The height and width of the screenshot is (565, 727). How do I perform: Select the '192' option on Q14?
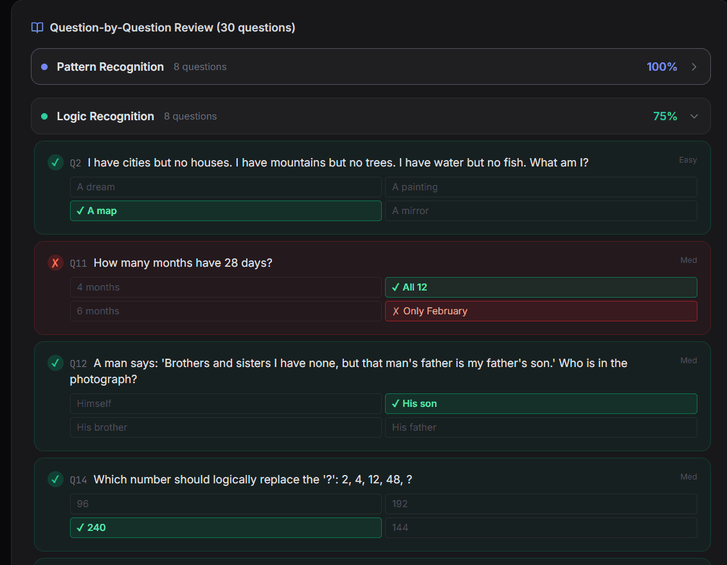point(541,503)
